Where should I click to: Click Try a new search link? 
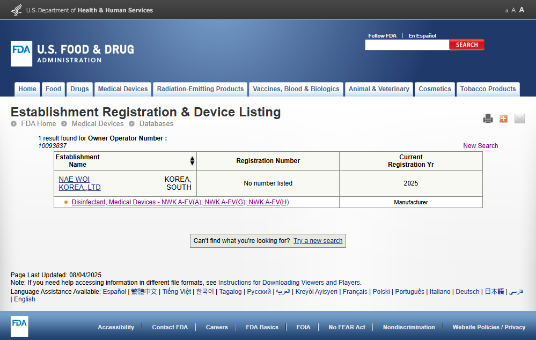pyautogui.click(x=318, y=241)
